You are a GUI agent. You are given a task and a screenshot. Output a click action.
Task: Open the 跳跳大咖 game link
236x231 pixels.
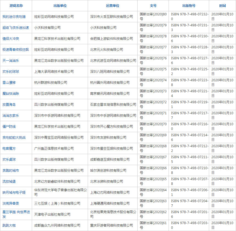9,226
